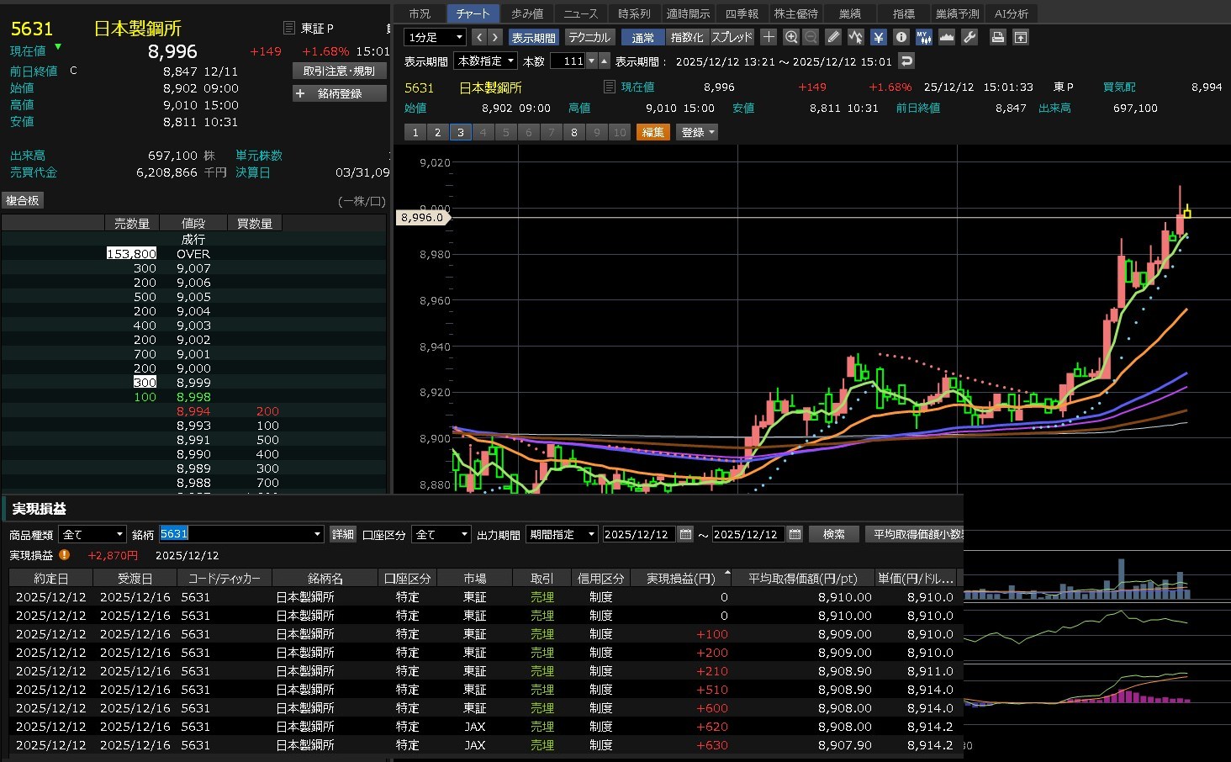Select chart preset number 8

click(574, 132)
